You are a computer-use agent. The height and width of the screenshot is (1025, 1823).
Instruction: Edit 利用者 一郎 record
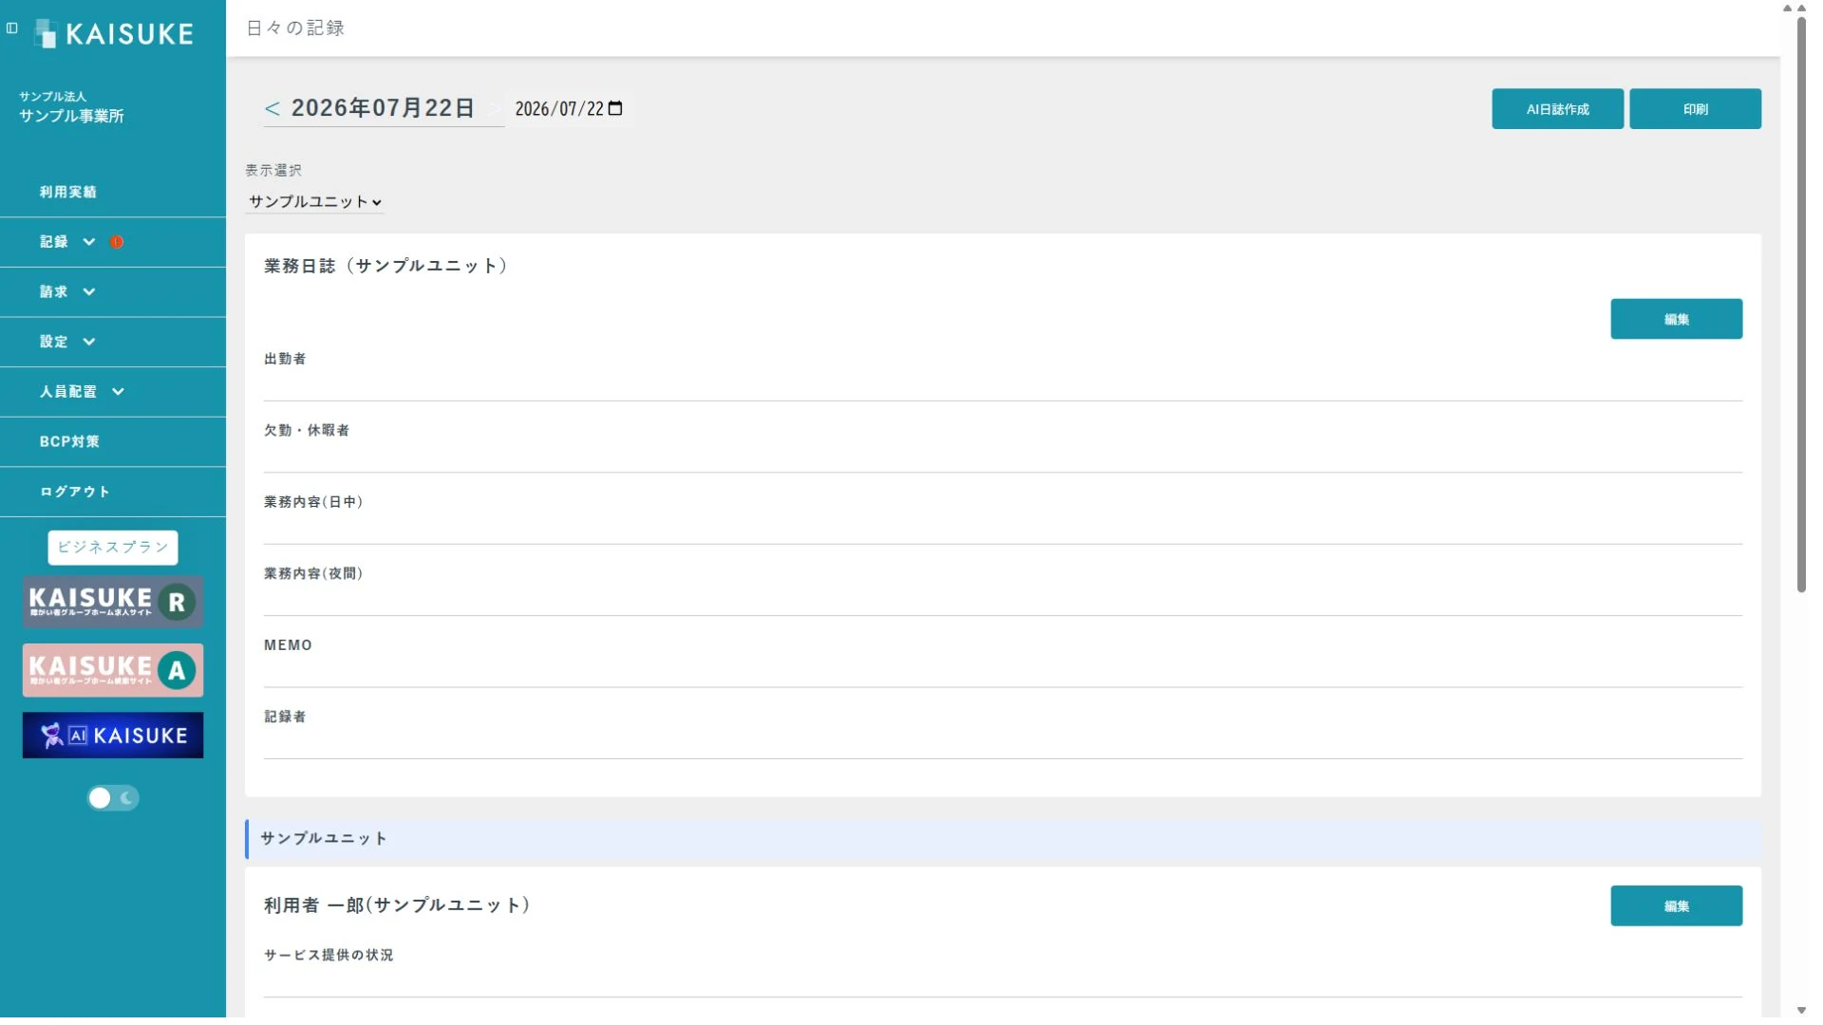tap(1677, 906)
